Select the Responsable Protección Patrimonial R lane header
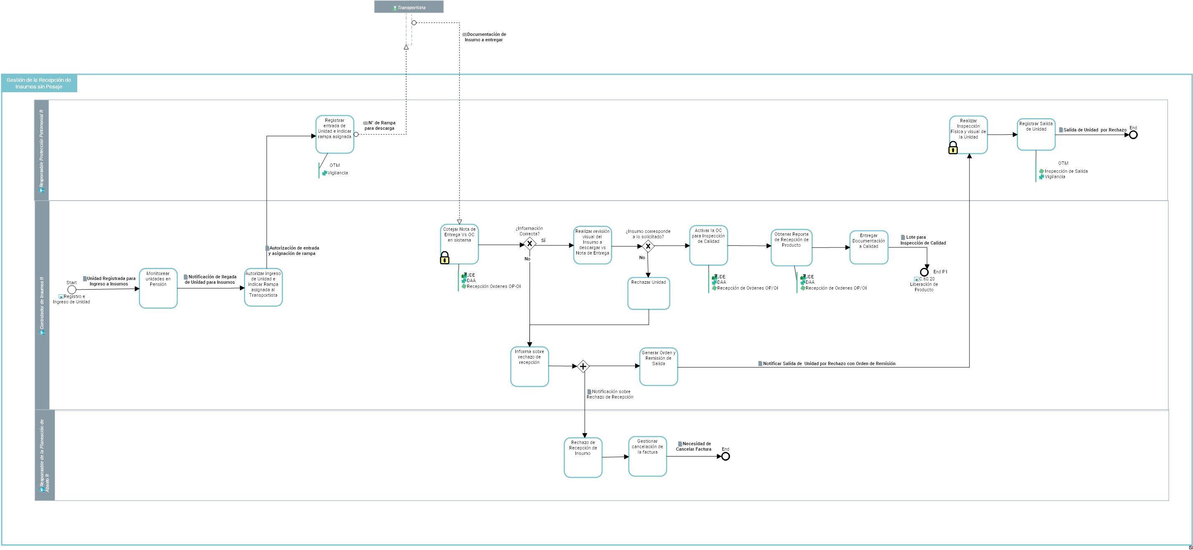Viewport: 1193px width, 550px height. coord(42,151)
